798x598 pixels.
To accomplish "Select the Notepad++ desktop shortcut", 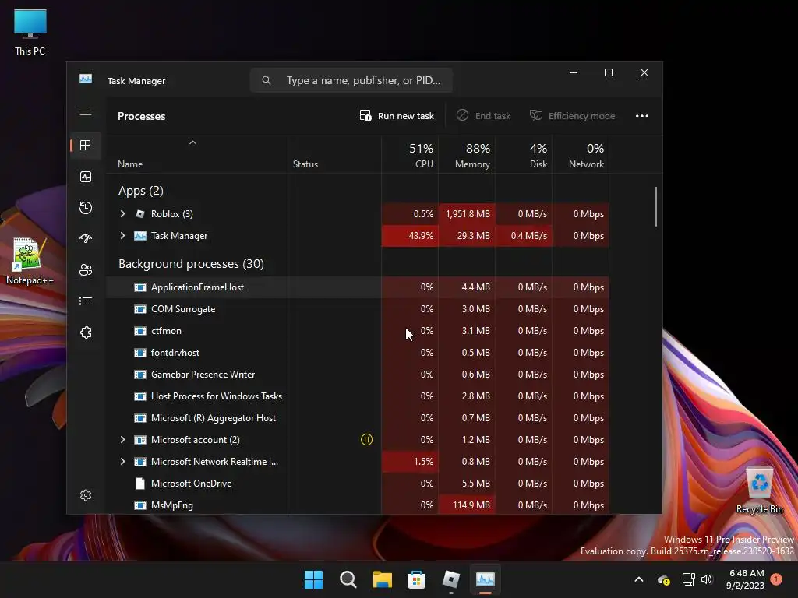I will coord(30,261).
